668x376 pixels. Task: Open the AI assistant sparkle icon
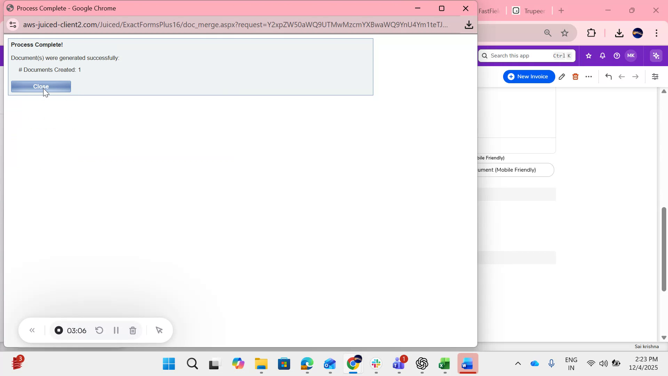(x=656, y=55)
